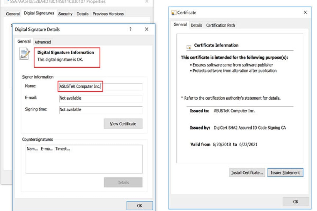Image resolution: width=317 pixels, height=211 pixels.
Task: Click 'Ensures software came from software publisher'
Action: point(233,65)
